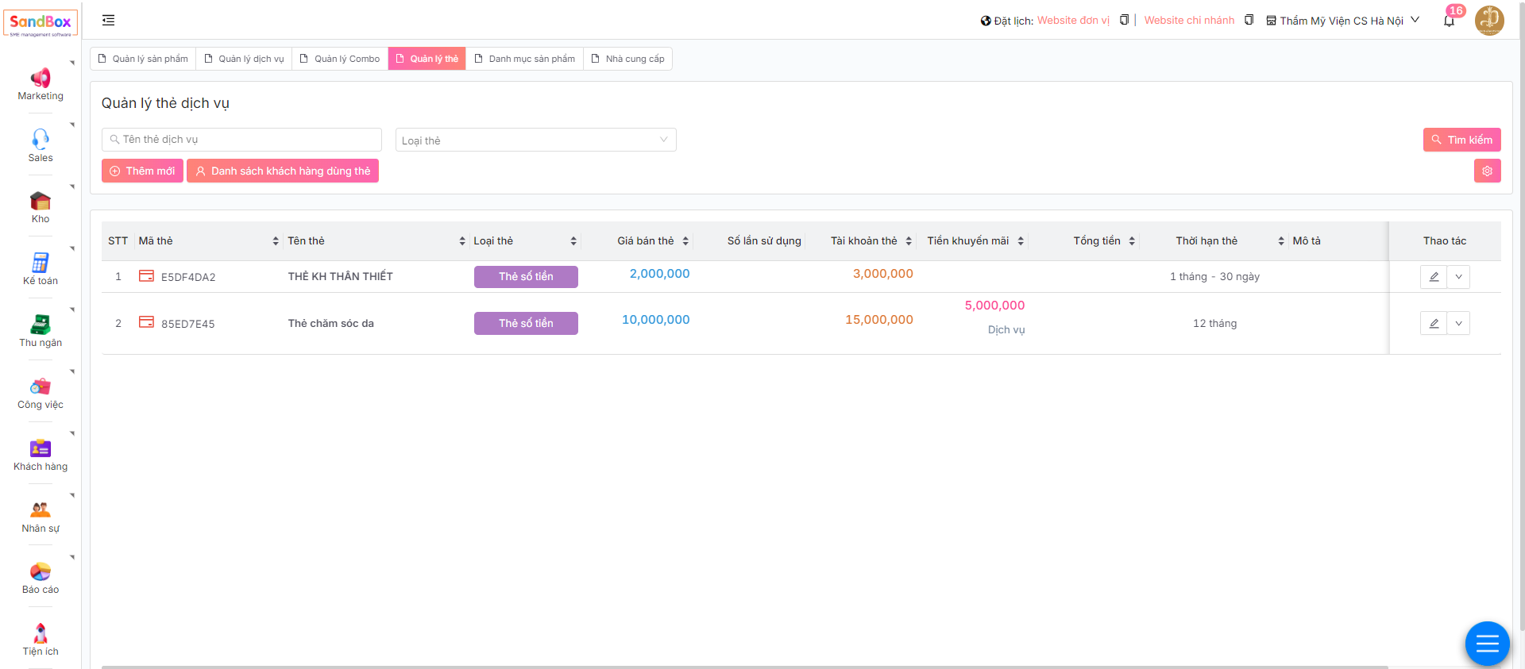
Task: Open the Marketing module in sidebar
Action: coord(41,84)
